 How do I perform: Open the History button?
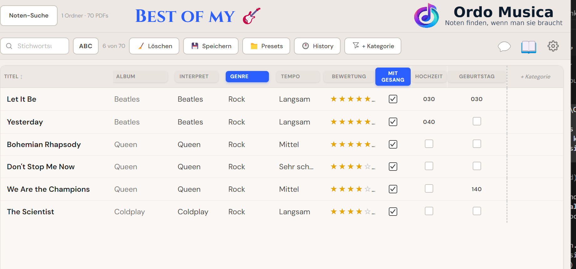(x=317, y=46)
